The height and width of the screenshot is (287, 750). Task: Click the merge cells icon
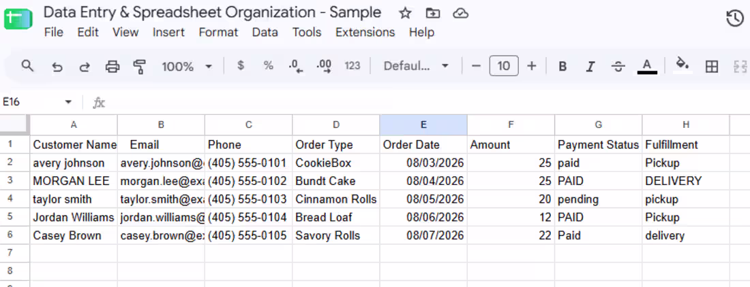740,66
